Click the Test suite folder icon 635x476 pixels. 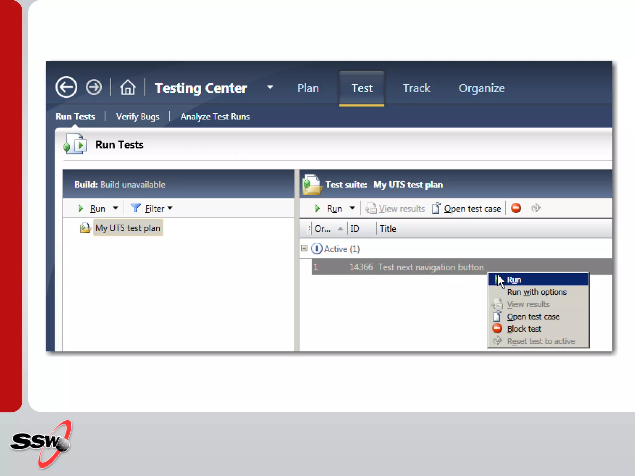312,184
